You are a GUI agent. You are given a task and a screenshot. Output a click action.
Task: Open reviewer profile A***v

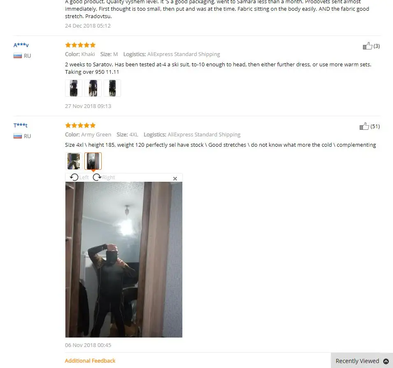(x=21, y=45)
